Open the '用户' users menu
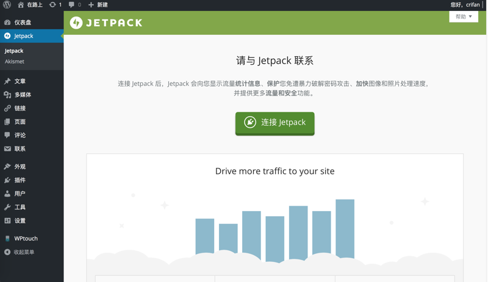Viewport: 488px width, 282px height. pos(32,193)
